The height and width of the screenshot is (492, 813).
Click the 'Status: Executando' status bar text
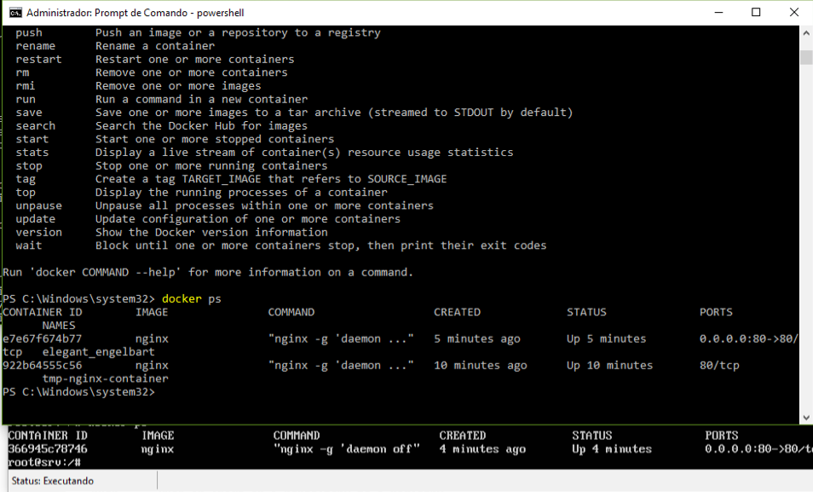(53, 481)
